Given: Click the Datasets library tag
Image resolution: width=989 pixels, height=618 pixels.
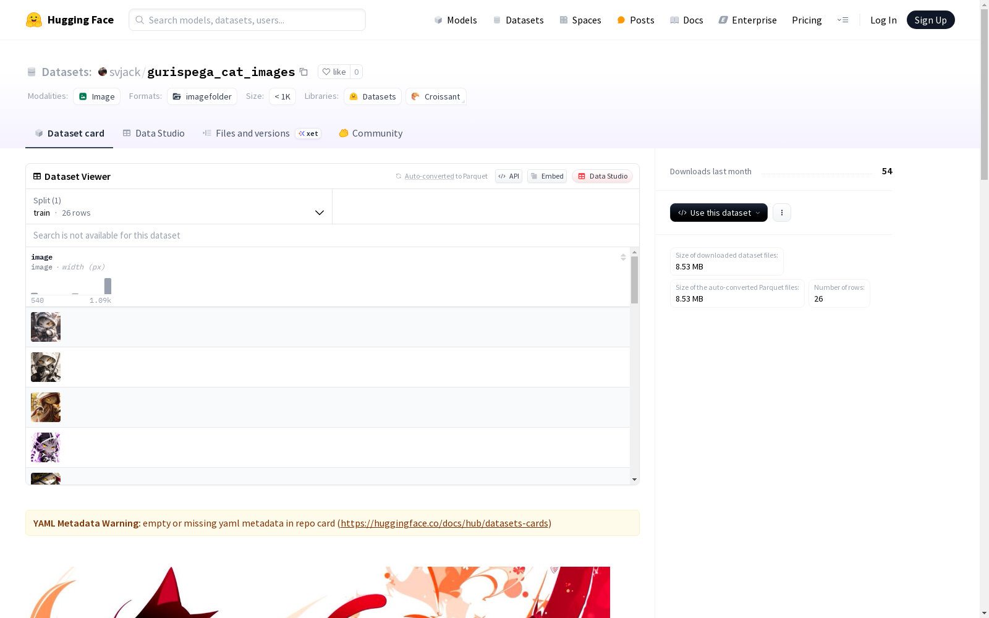Looking at the screenshot, I should 373,96.
